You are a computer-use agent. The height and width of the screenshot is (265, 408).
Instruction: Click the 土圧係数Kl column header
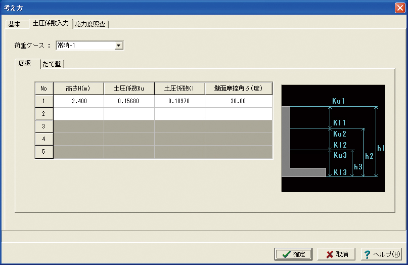179,89
